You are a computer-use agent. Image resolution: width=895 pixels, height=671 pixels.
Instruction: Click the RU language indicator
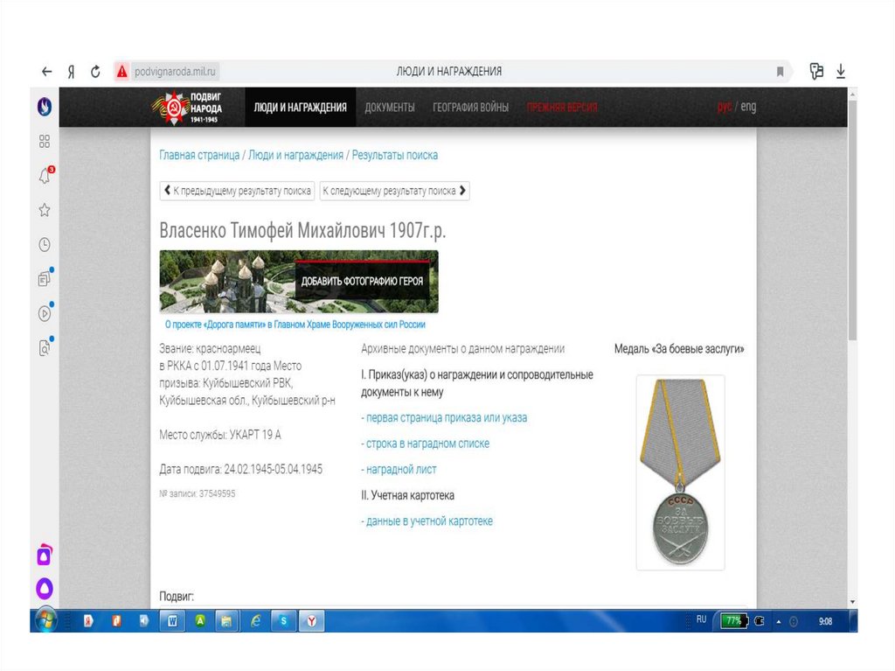point(702,619)
